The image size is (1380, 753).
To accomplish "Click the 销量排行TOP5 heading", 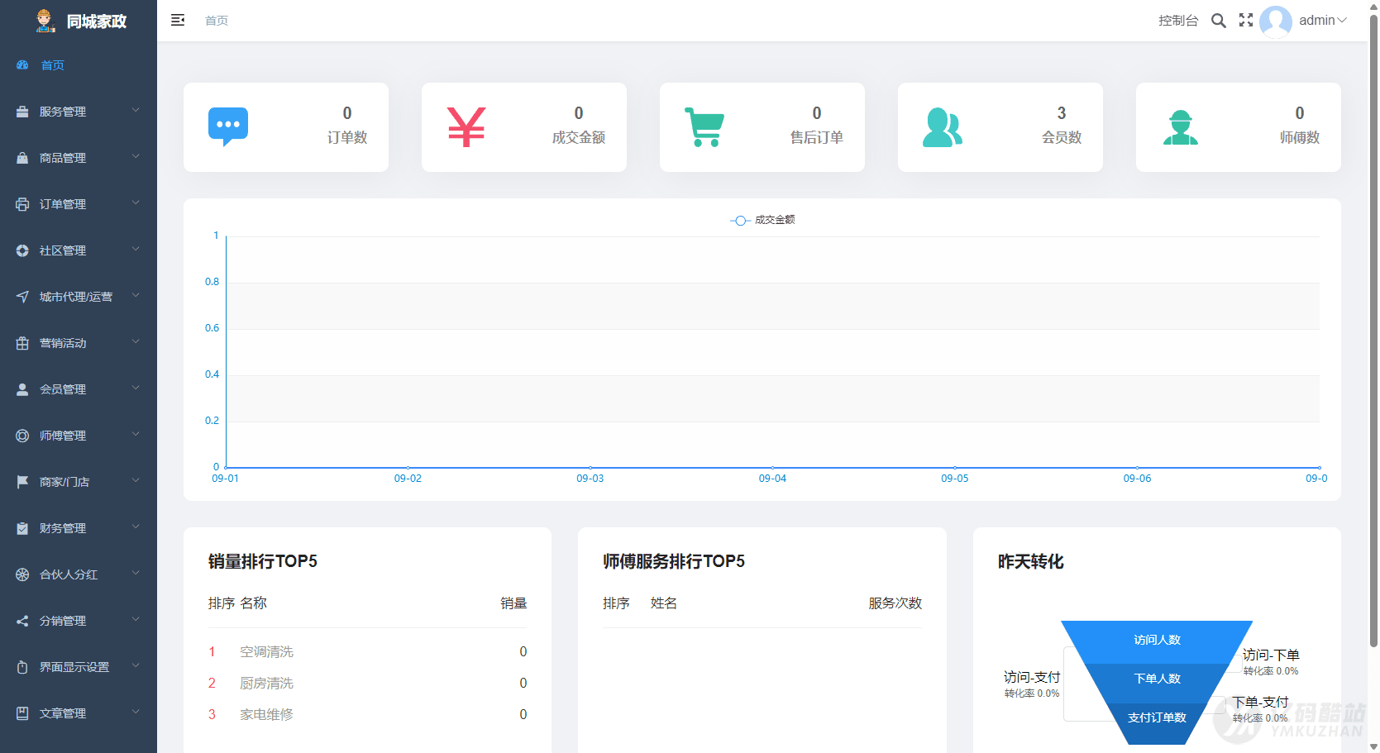I will 263,561.
